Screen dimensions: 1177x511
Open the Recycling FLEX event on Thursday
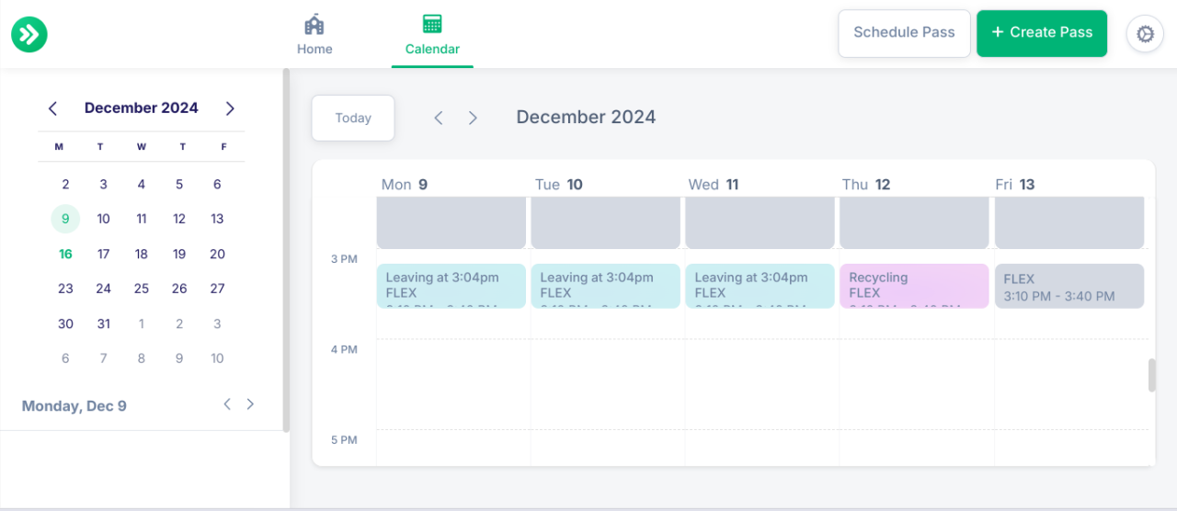[x=914, y=286]
